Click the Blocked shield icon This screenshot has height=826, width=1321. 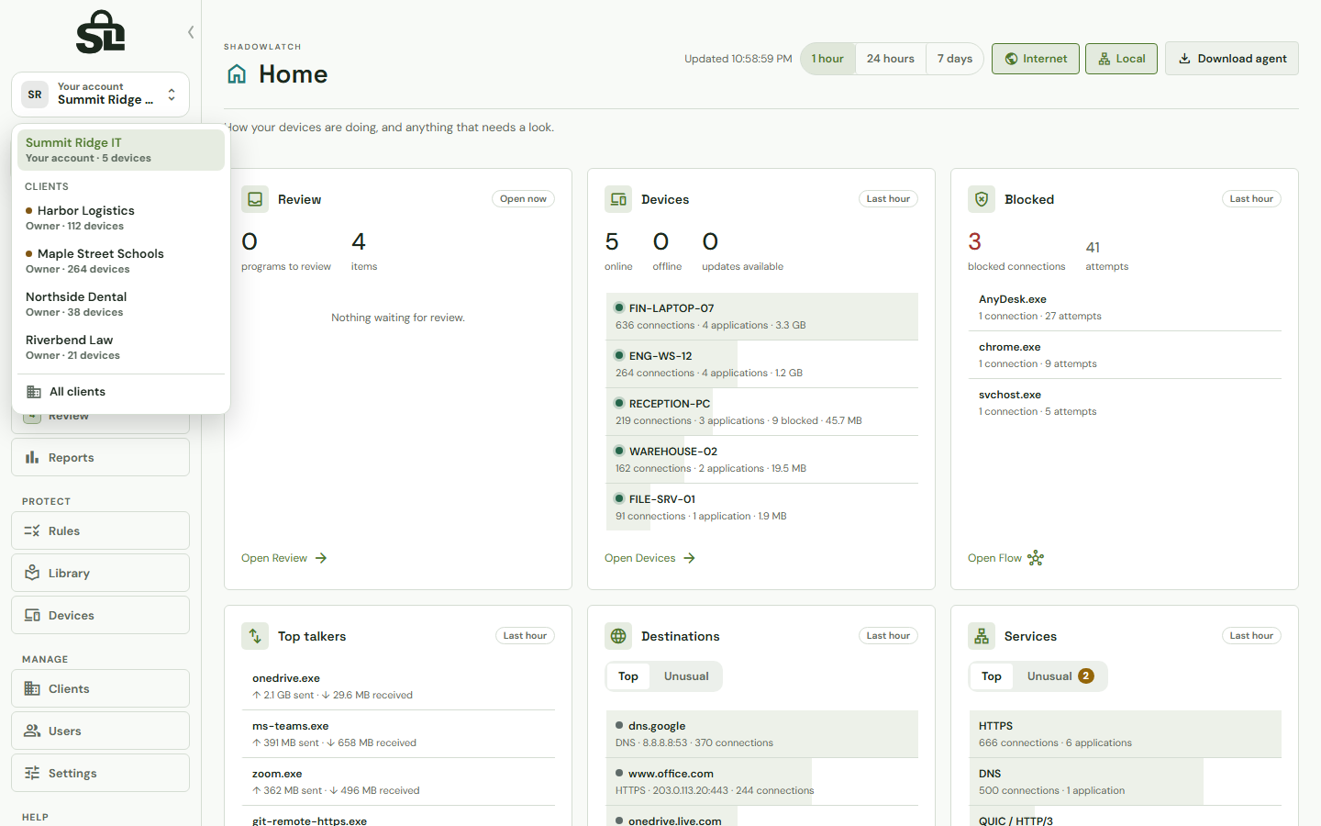click(x=982, y=199)
